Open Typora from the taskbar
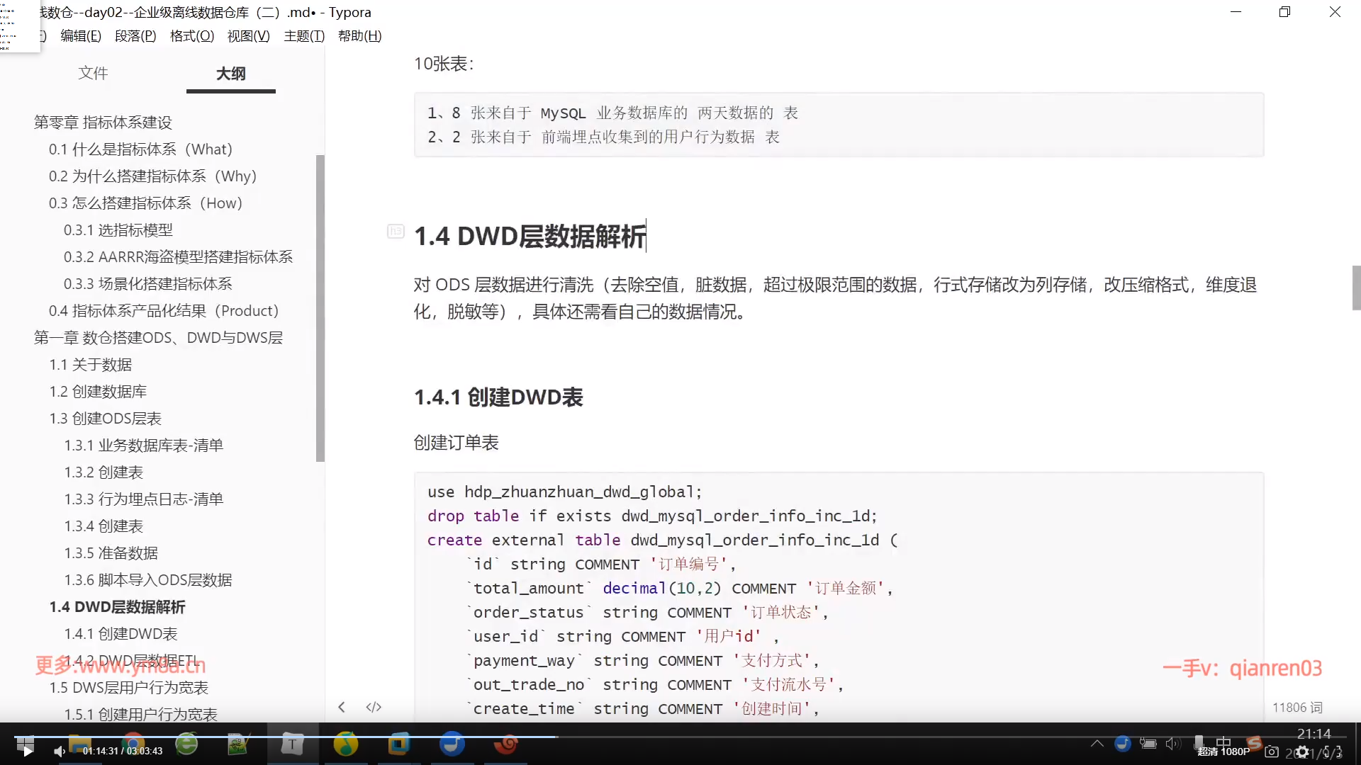This screenshot has width=1361, height=765. click(x=292, y=744)
